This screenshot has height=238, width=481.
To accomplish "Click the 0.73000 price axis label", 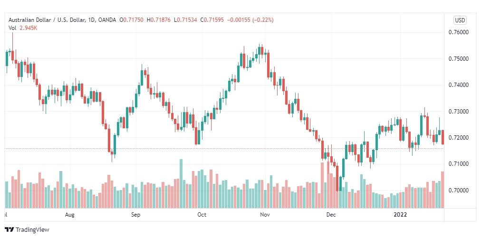I will pos(460,111).
